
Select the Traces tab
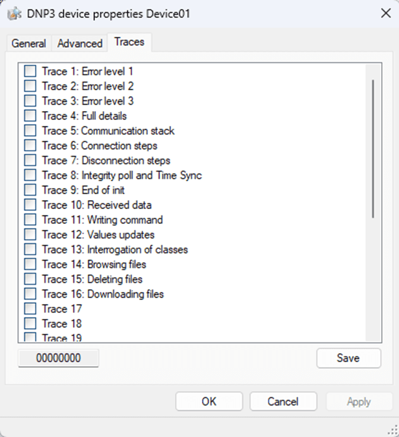(x=129, y=42)
